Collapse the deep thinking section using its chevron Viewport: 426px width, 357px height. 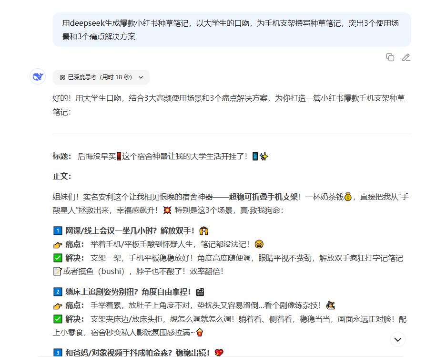coord(141,77)
